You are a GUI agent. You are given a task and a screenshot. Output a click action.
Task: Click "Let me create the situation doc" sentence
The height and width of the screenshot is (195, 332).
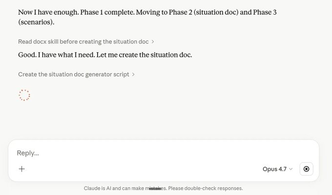[144, 55]
